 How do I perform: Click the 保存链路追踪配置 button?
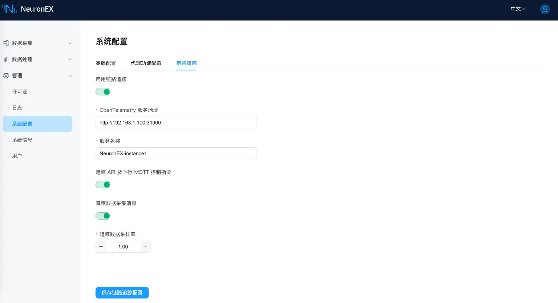122,292
